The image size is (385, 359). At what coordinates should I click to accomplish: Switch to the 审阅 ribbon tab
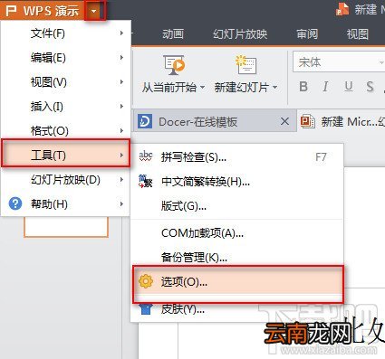(307, 34)
